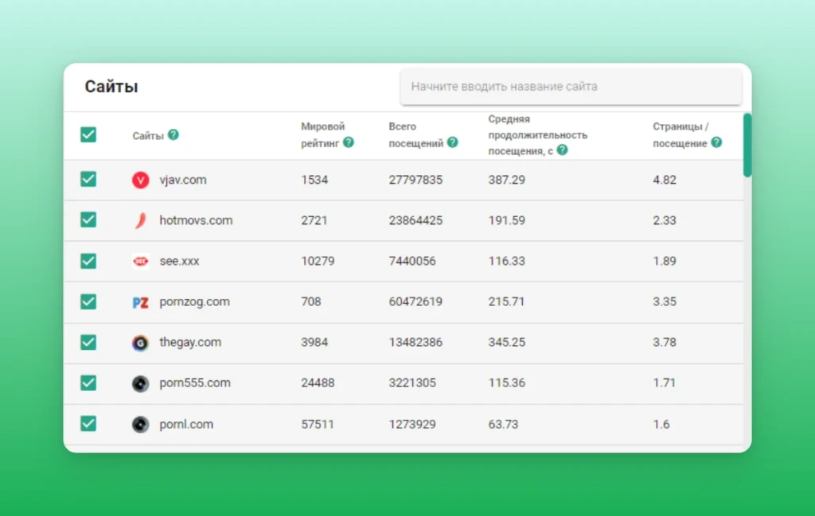Click help icon beside Страницы / посещение

click(716, 142)
